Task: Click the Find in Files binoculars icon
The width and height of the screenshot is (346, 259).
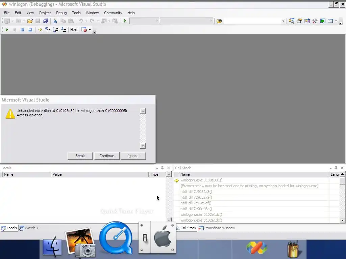Action: click(219, 21)
